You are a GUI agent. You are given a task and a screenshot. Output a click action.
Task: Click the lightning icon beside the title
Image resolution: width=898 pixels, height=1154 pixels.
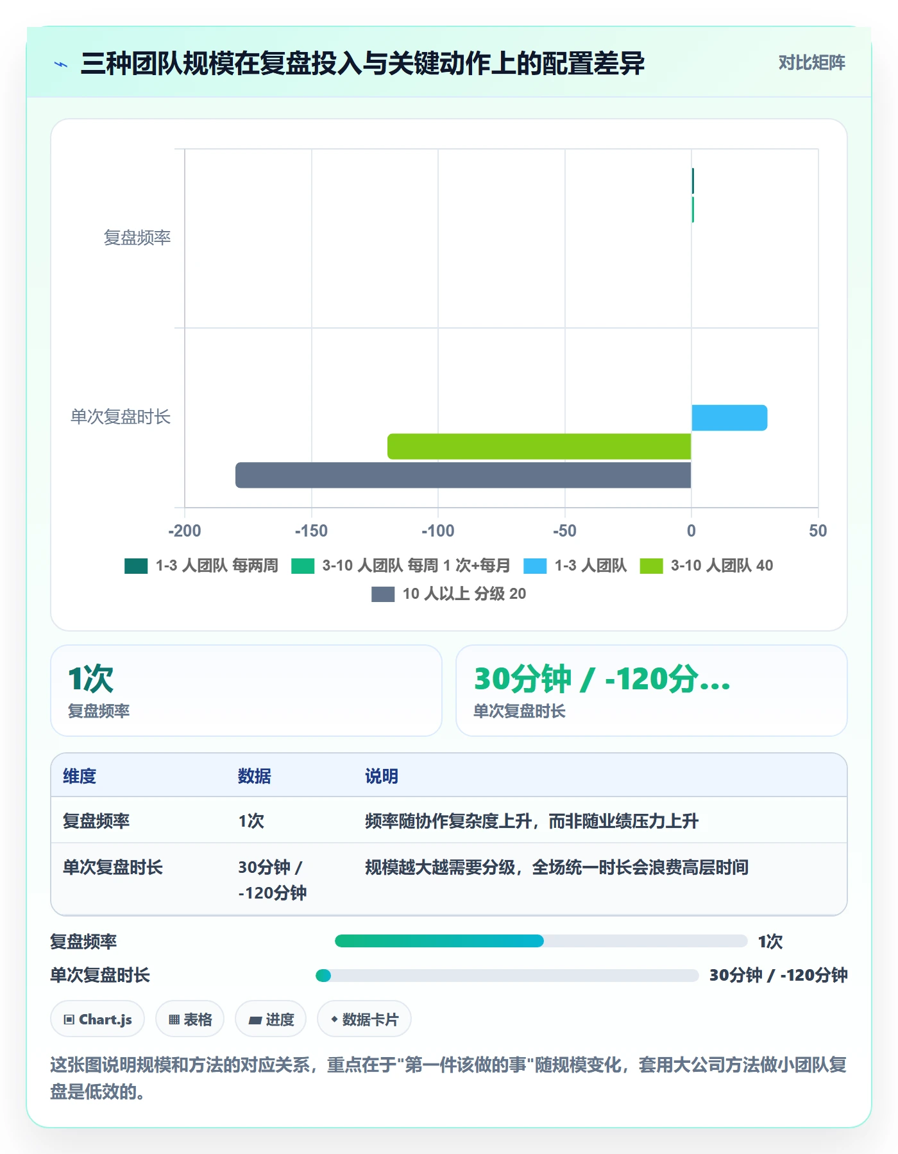pyautogui.click(x=61, y=64)
